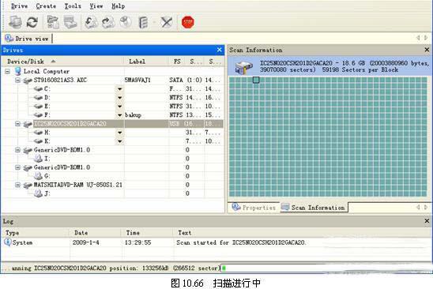Collapse the GenericDVD-ROM1.0 node above G:
This screenshot has height=289, width=433.
(17, 167)
